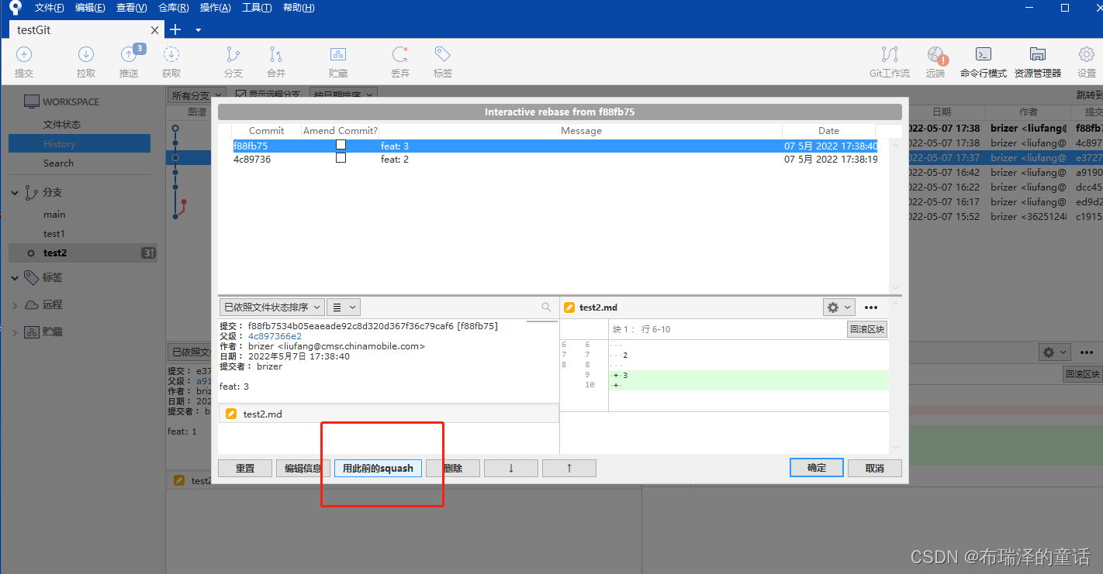Open 设置 settings gear icon
Screen dimensions: 1103x574
coord(1086,62)
